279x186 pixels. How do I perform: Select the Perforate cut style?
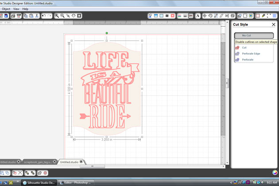[248, 59]
